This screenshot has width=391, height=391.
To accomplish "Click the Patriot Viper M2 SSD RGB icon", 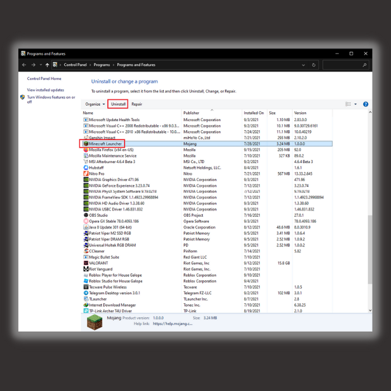I will [86, 233].
